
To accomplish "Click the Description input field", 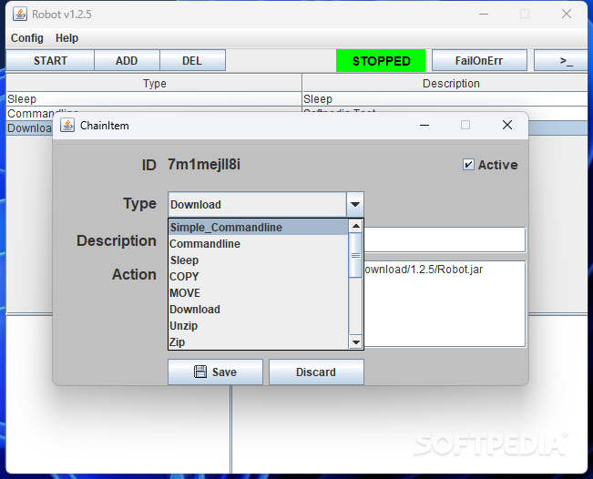I will (445, 239).
